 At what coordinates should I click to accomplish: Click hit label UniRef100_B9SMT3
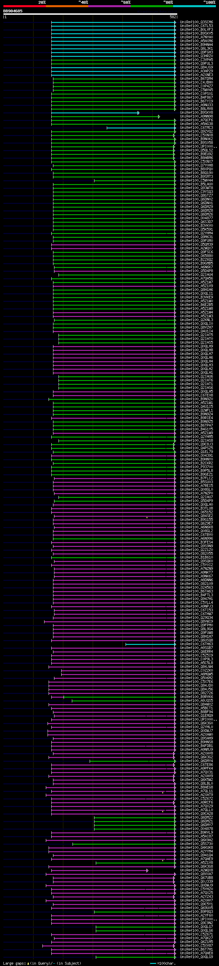[196, 177]
